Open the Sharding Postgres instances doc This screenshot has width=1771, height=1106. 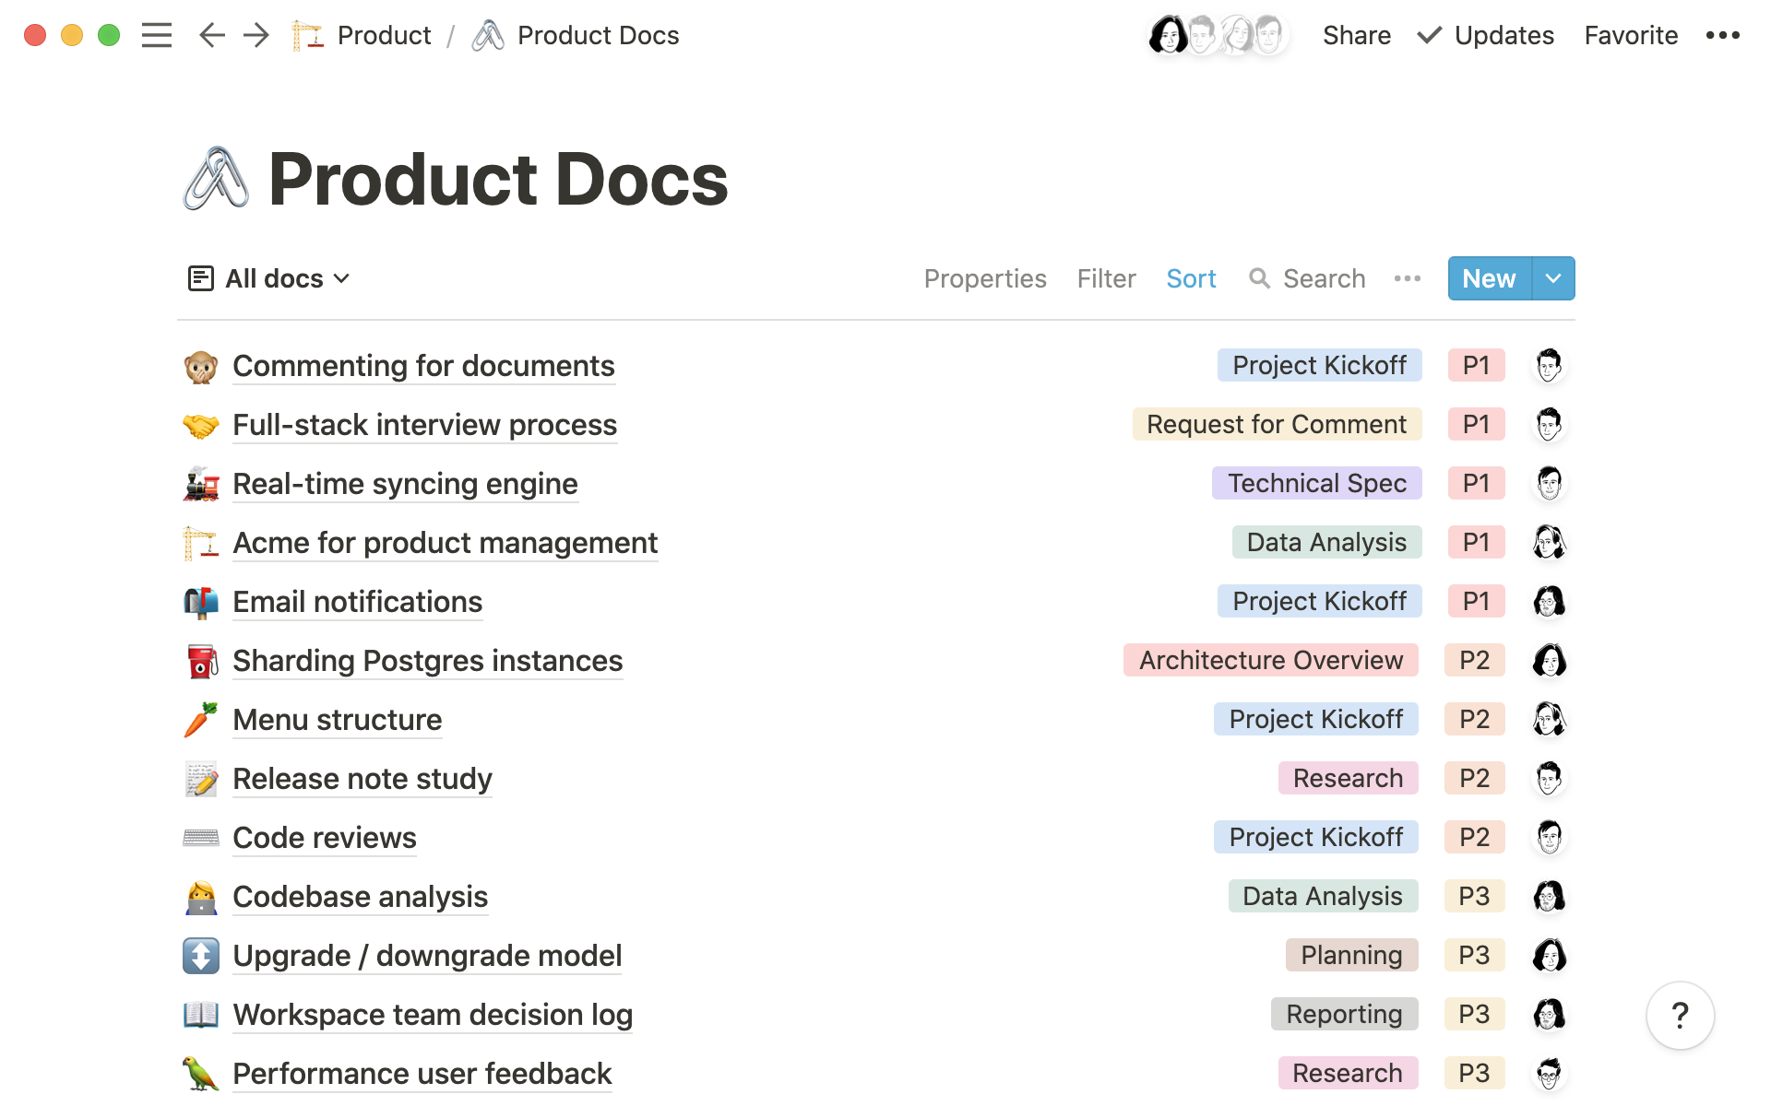coord(427,661)
